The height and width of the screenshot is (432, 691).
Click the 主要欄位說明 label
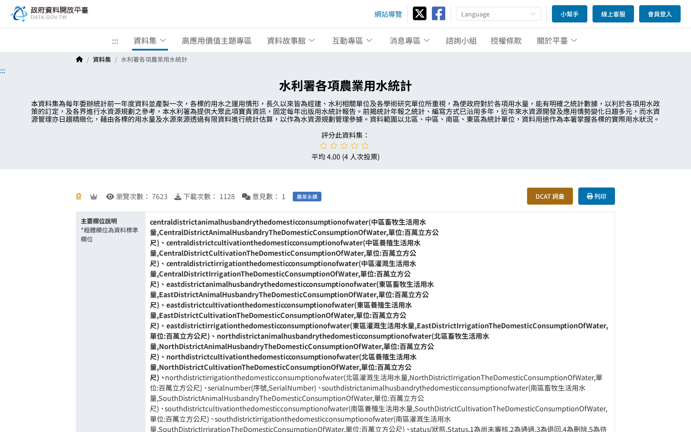pyautogui.click(x=99, y=221)
